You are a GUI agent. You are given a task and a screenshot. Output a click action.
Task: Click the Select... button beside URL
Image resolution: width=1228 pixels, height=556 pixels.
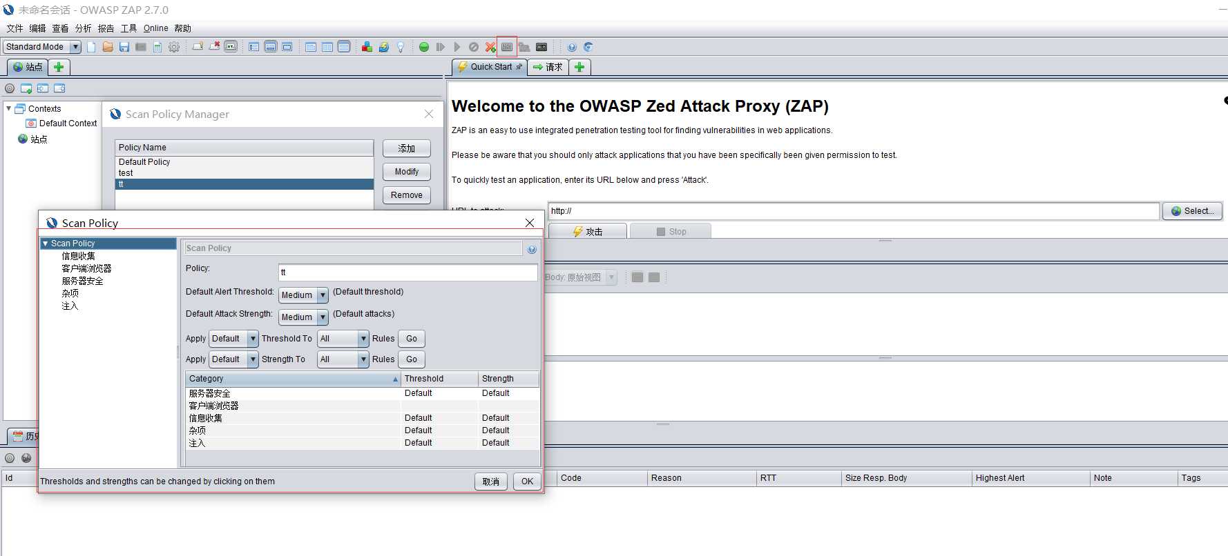(1192, 211)
